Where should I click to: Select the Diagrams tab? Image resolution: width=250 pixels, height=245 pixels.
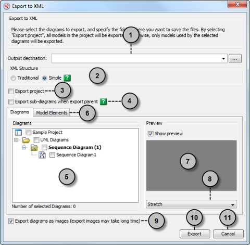click(20, 112)
